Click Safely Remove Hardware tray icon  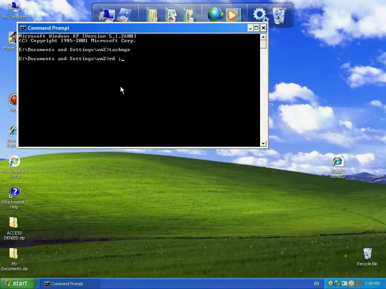click(337, 283)
